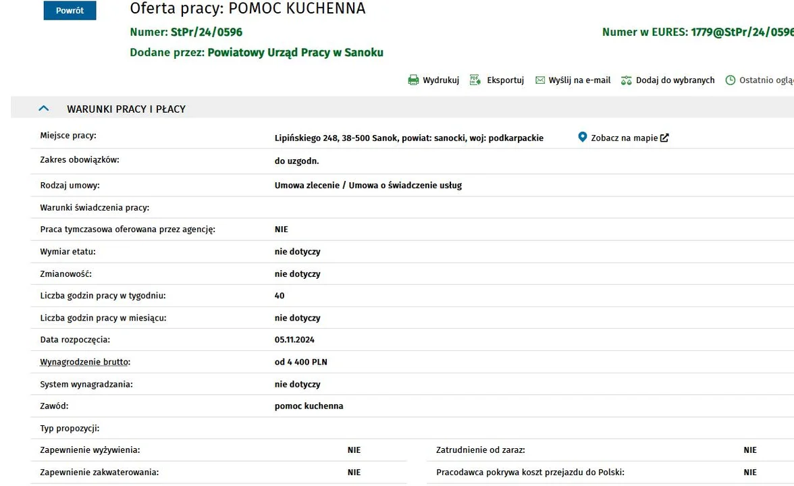The height and width of the screenshot is (486, 794).
Task: Click Powiatowy Urząd Pracy w Sanoku text
Action: [x=295, y=53]
